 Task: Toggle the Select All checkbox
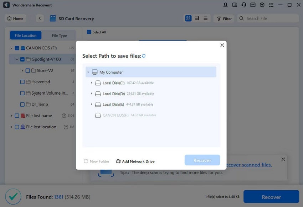tap(89, 32)
